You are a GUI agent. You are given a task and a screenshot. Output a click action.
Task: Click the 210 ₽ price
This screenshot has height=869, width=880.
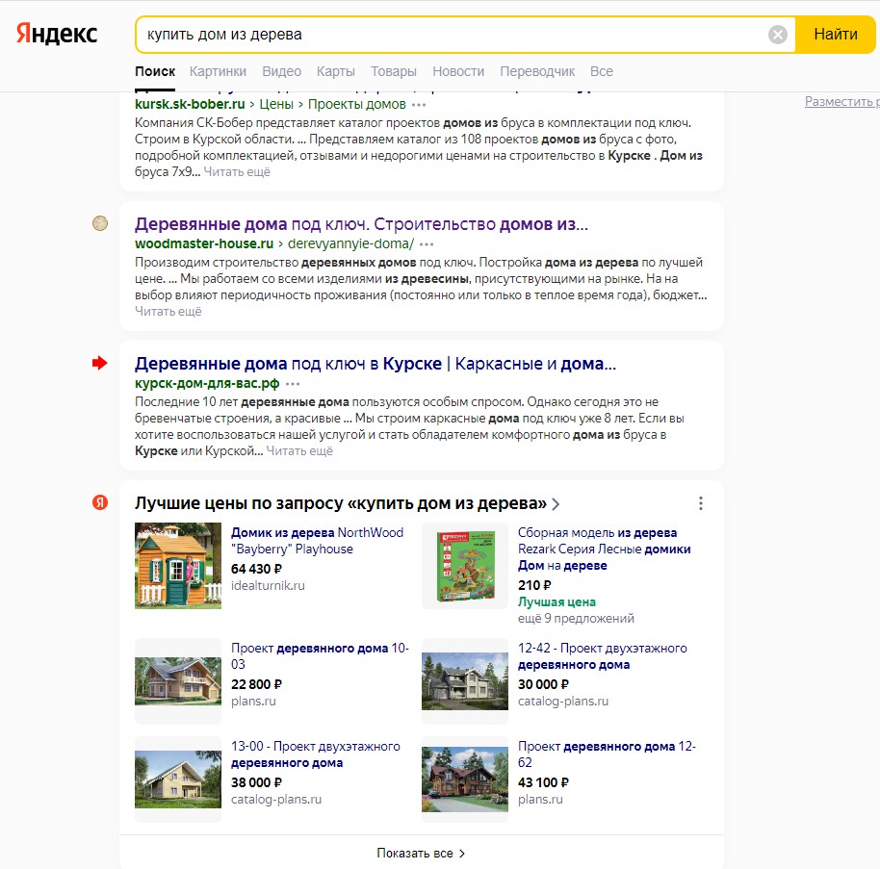[534, 585]
